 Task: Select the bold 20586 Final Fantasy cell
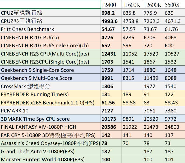tap(111, 126)
